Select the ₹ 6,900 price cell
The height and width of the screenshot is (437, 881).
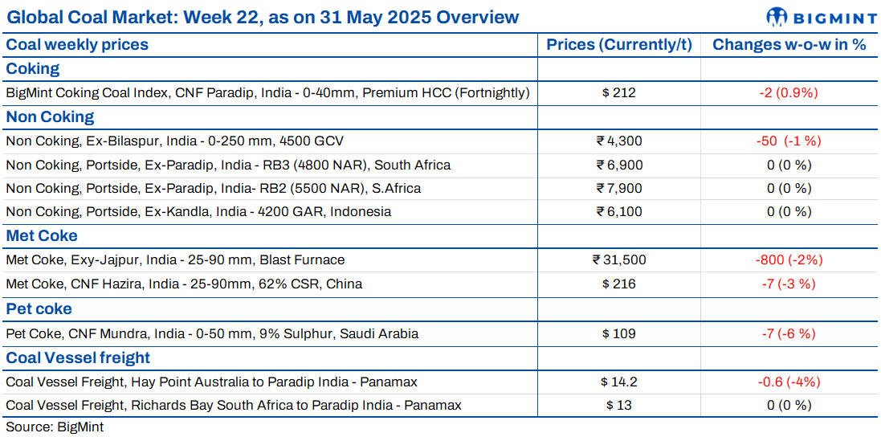pyautogui.click(x=618, y=165)
